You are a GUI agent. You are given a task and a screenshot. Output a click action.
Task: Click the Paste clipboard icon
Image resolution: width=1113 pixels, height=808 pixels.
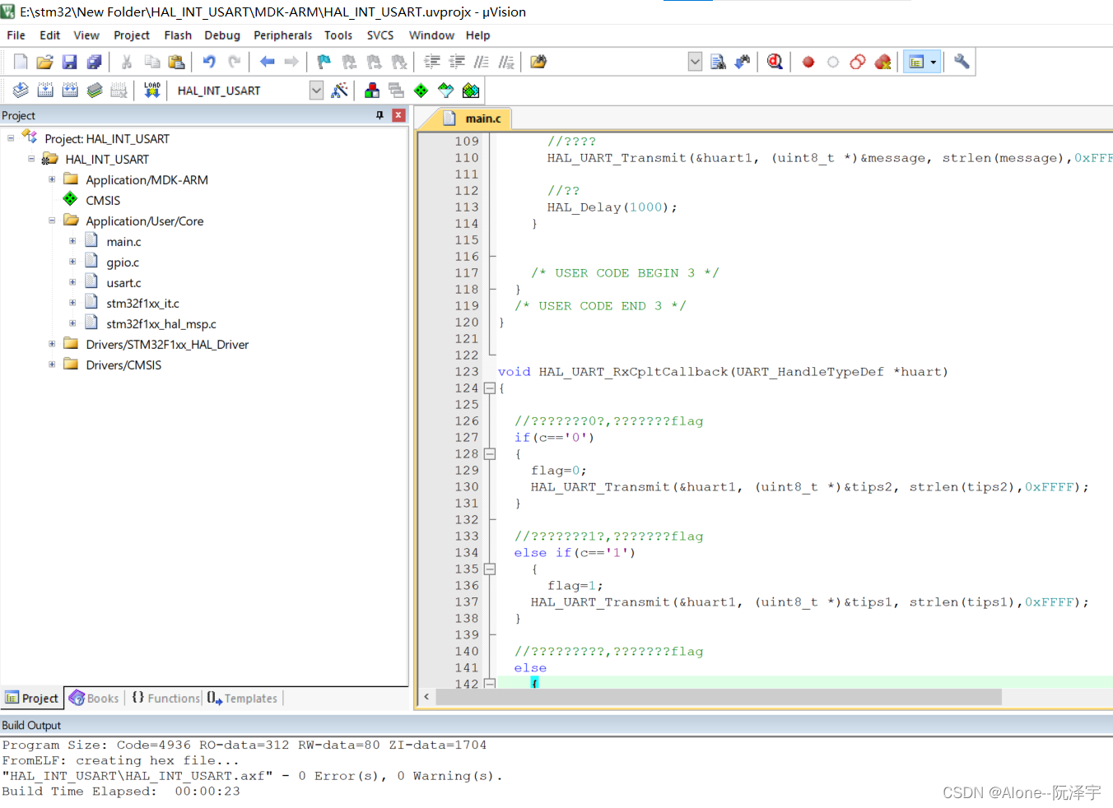point(176,62)
